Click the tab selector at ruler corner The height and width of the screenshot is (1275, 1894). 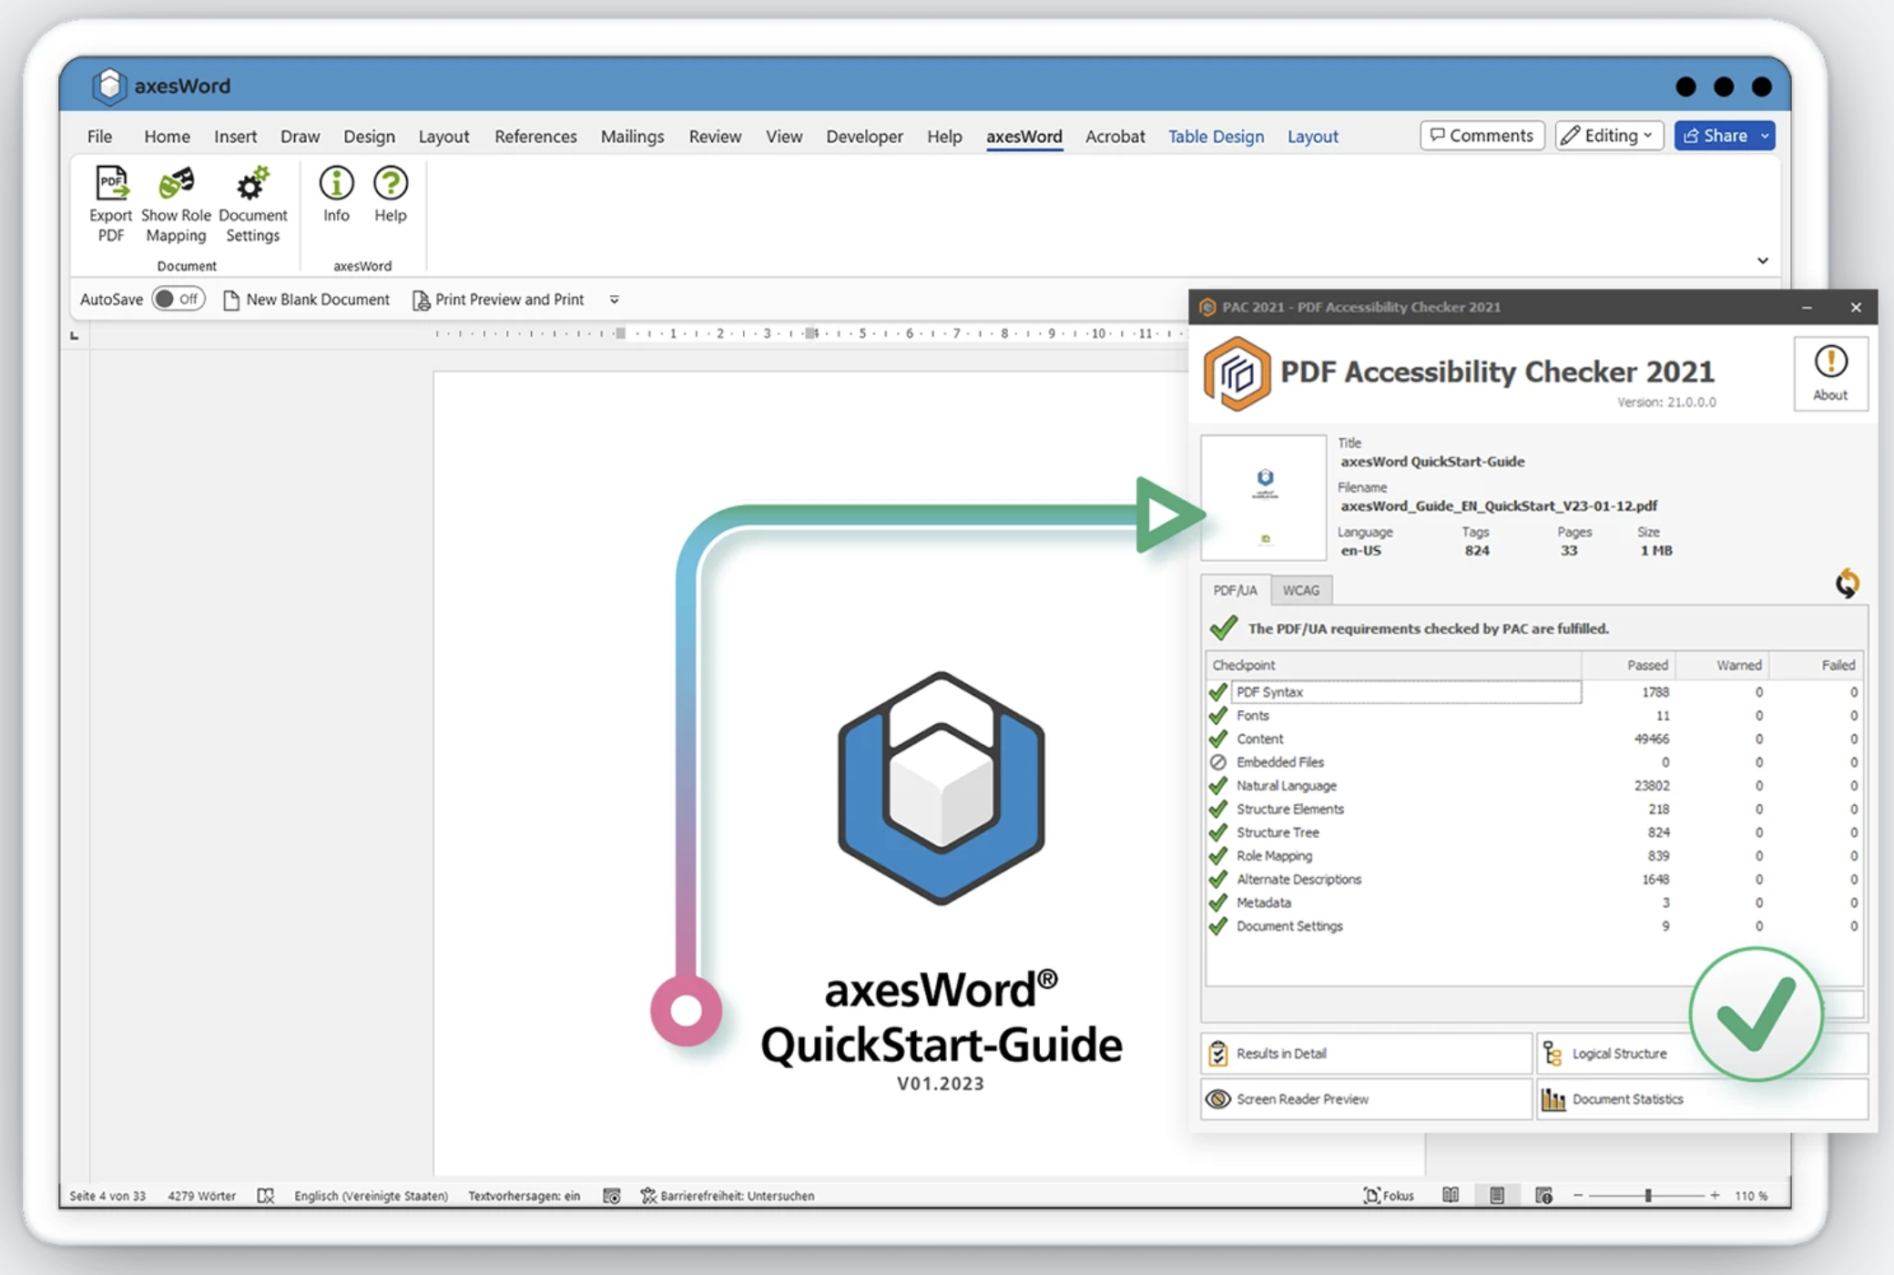click(x=75, y=336)
